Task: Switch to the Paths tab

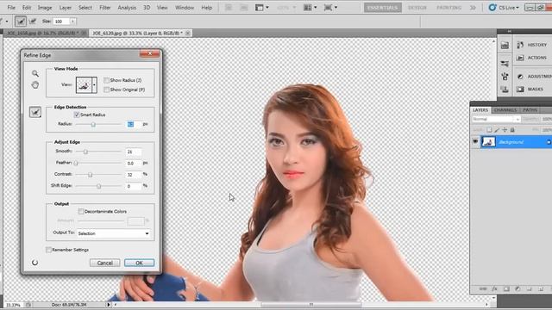Action: (x=530, y=110)
